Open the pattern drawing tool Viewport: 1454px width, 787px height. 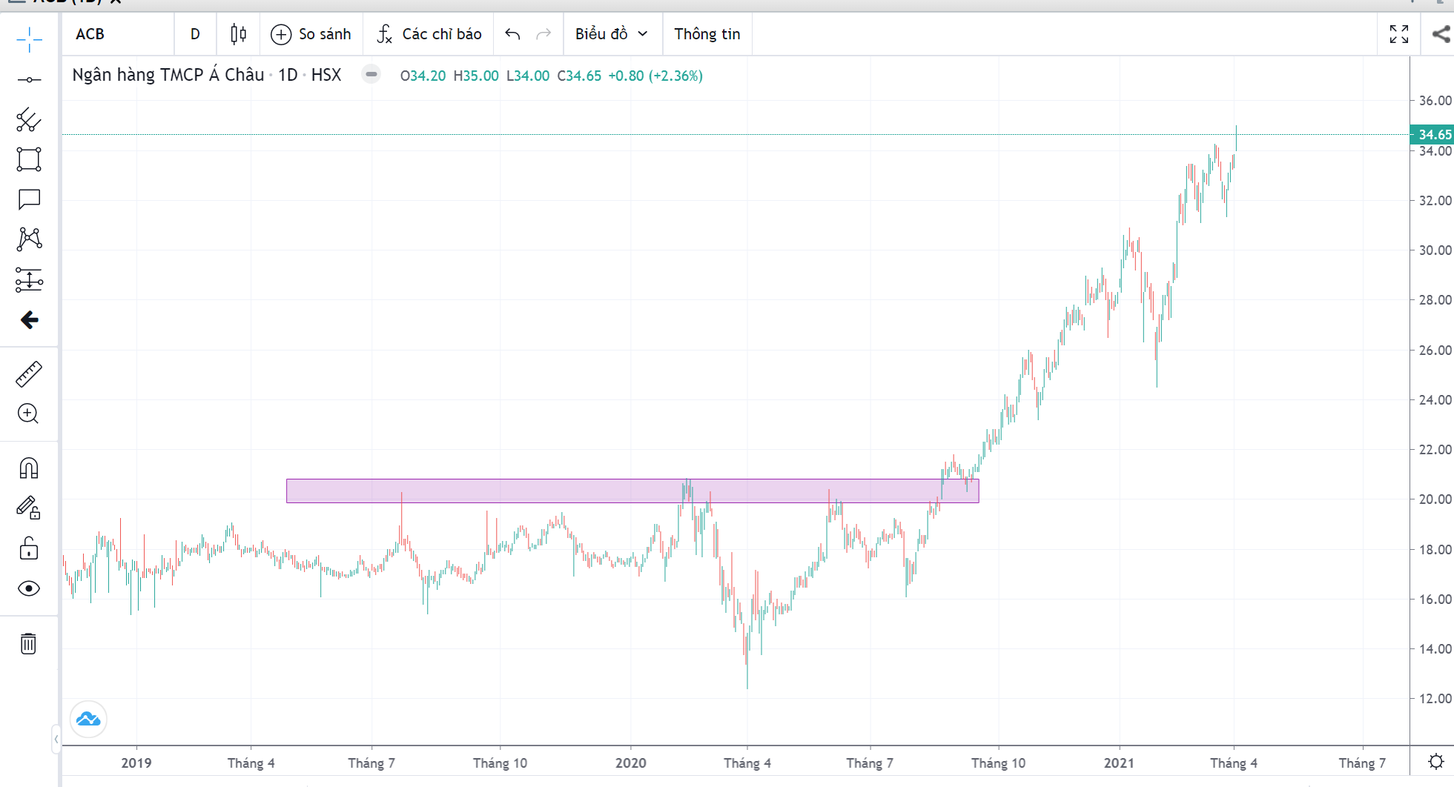coord(29,239)
